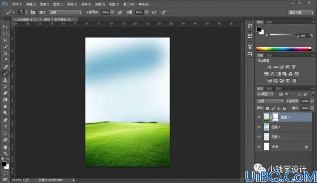Enable airbrush mode in options bar
Screen dimensions: 317x183
click(x=154, y=13)
